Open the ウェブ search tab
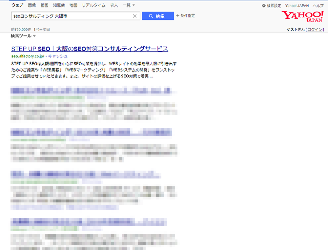 click(x=17, y=5)
